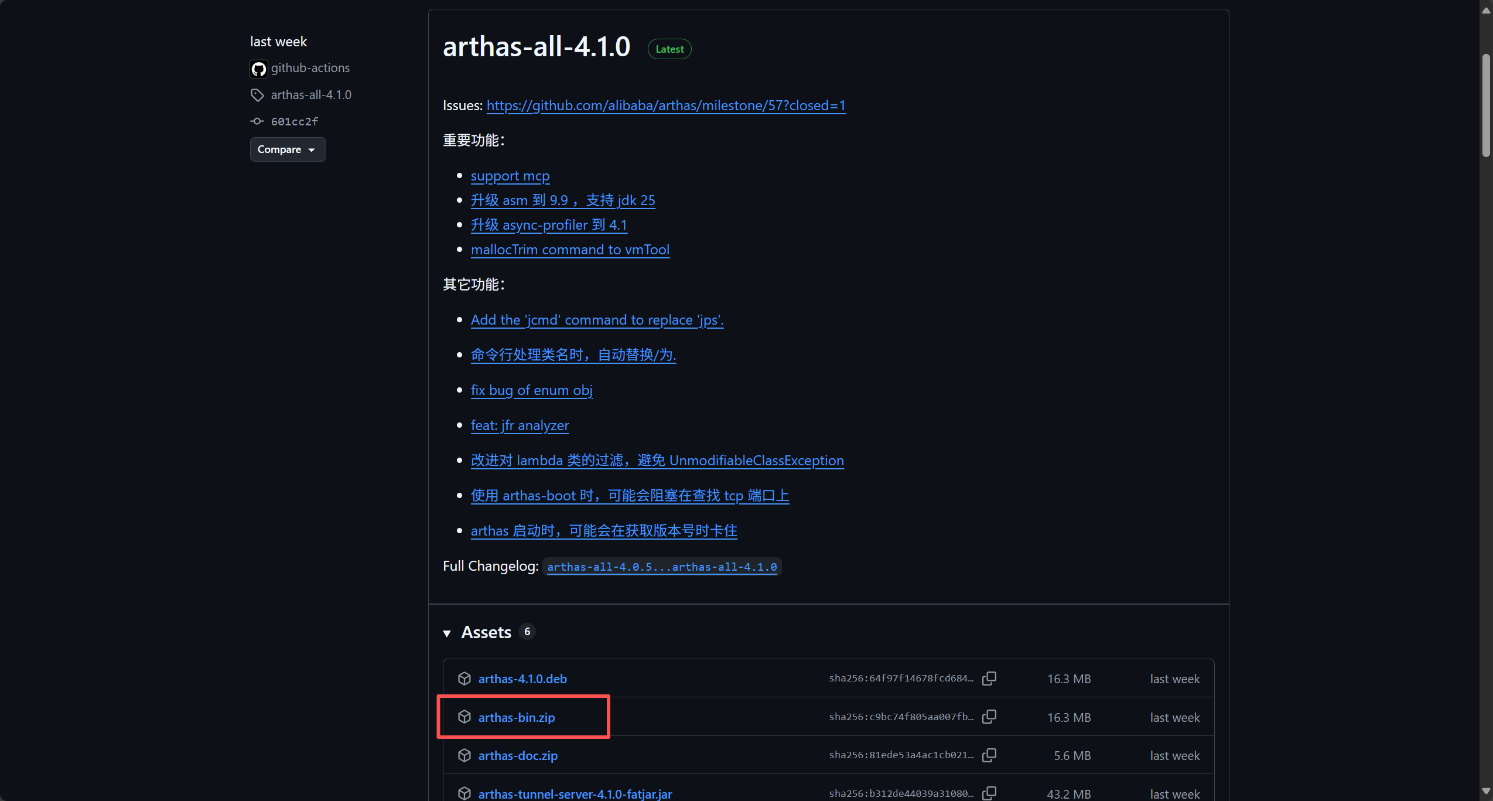Click scrollbar down arrow

(1486, 790)
